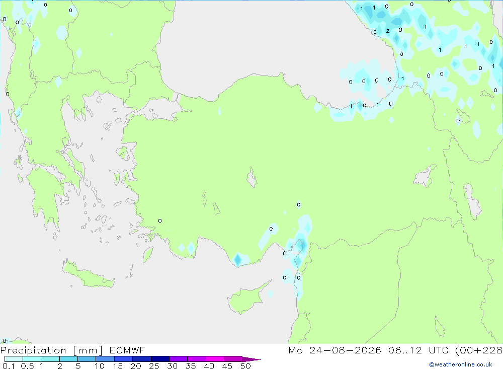Click the "20" legend scale label
Viewport: 503px width, 369px height.
pos(136,366)
